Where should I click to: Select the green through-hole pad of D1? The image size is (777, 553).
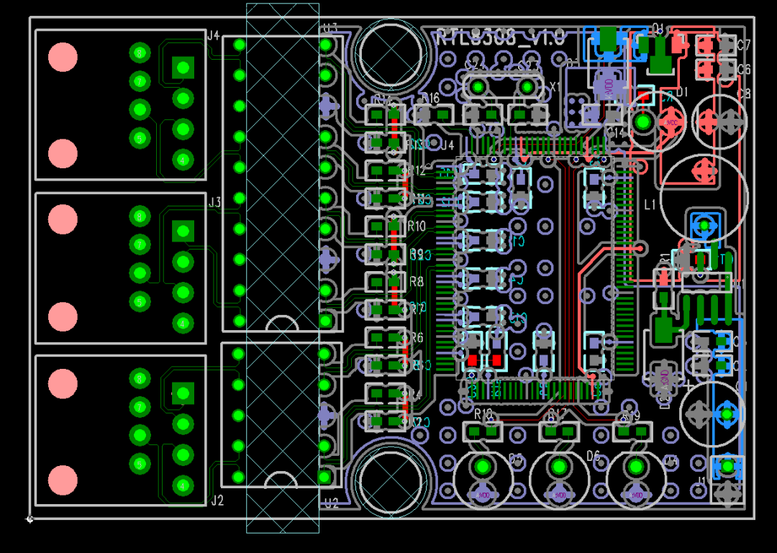(x=642, y=122)
